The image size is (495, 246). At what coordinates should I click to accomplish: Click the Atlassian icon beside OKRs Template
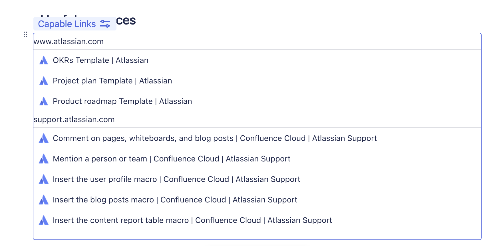coord(44,60)
